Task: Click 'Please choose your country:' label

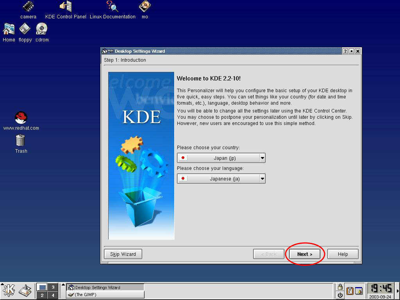Action: 209,148
